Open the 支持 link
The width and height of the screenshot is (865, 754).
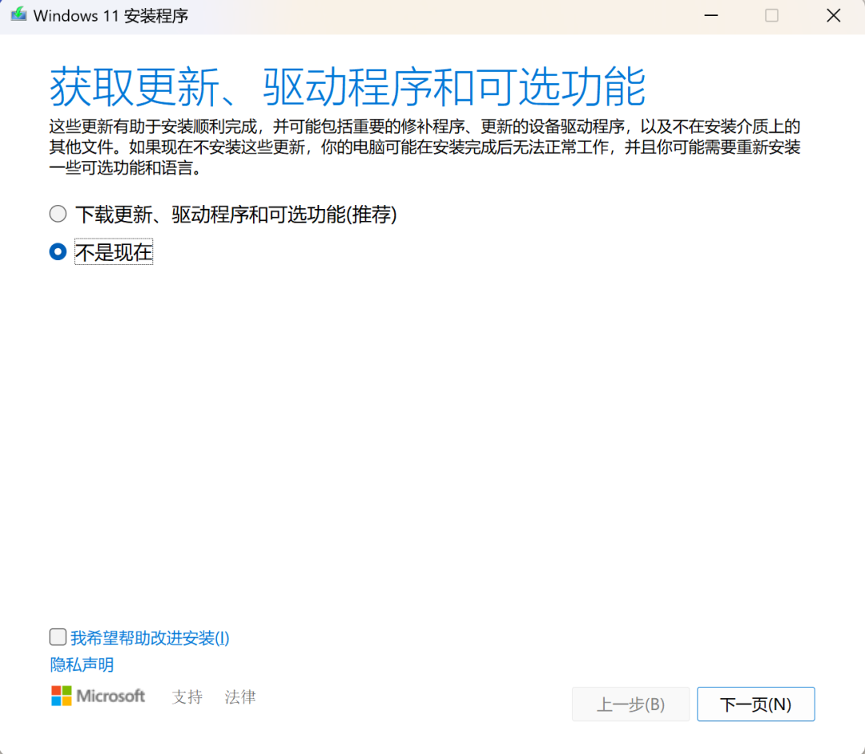[187, 696]
